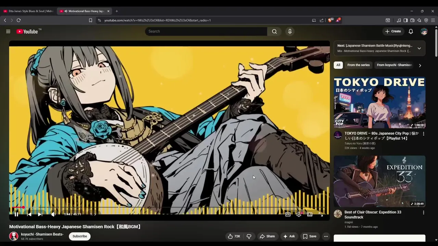
Task: Click the Create button
Action: (393, 31)
